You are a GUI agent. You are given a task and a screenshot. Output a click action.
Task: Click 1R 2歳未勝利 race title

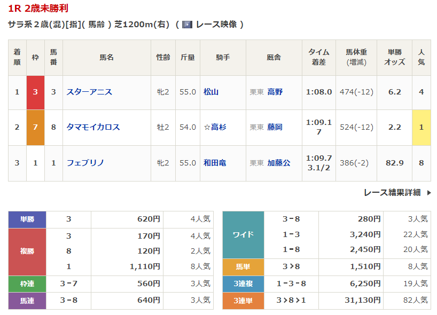(38, 9)
